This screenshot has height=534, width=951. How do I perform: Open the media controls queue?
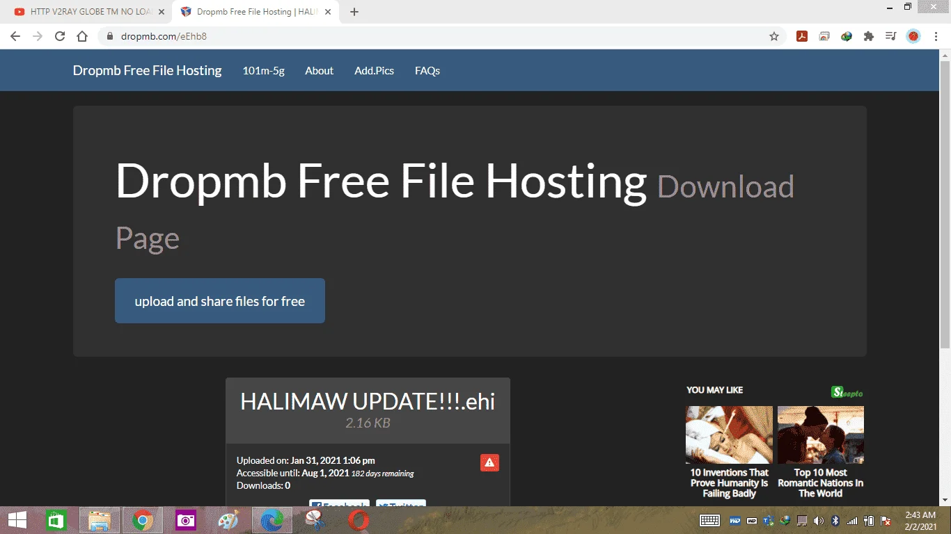(x=891, y=36)
